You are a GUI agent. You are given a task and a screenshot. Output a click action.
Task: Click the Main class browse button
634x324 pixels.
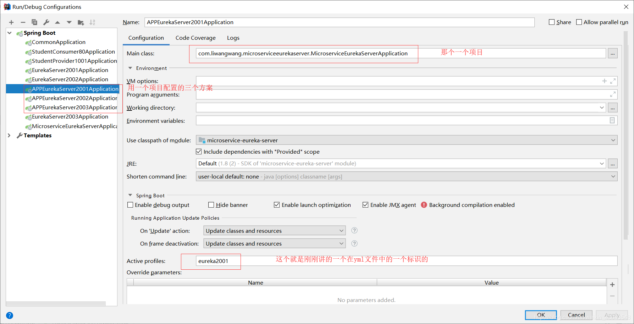(x=613, y=54)
